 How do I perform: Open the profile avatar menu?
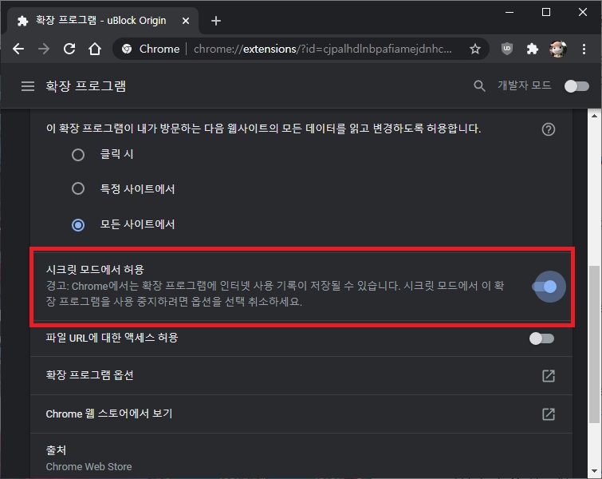click(x=558, y=49)
